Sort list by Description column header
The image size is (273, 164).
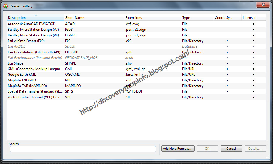(35, 17)
